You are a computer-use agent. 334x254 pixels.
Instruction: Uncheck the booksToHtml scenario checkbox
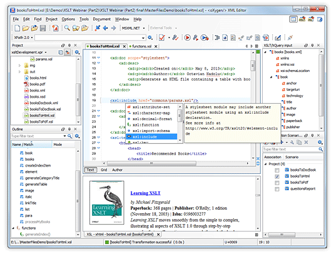pyautogui.click(x=277, y=176)
